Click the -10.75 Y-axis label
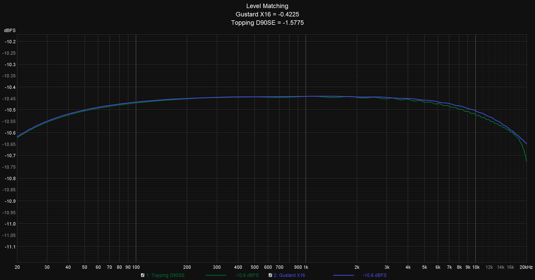This screenshot has height=280, width=535. pos(9,167)
